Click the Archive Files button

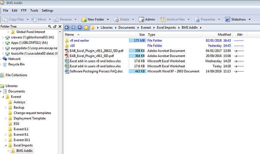tap(173, 19)
